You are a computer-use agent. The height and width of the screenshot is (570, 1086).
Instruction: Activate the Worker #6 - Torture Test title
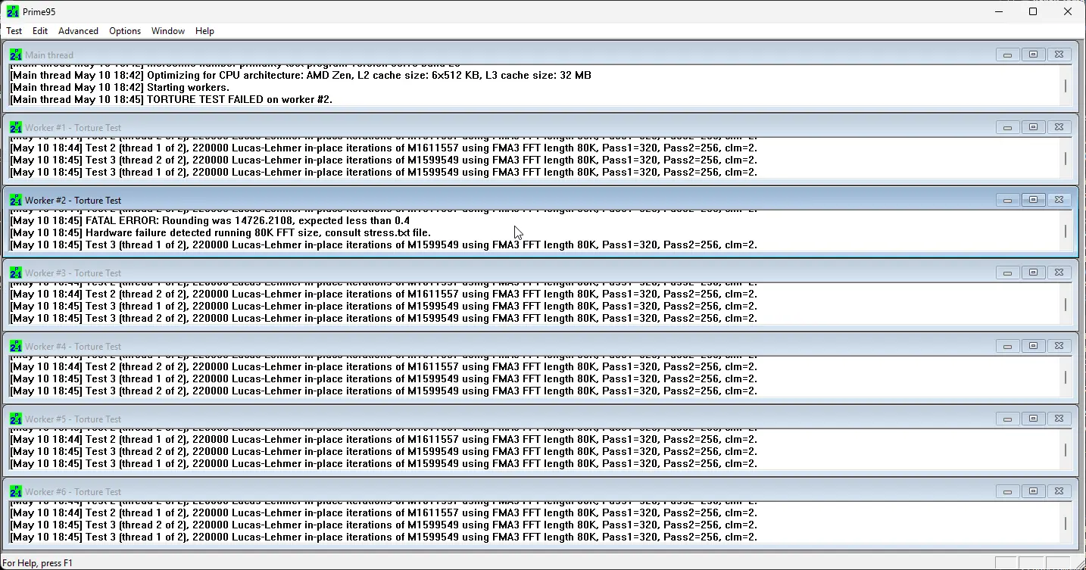click(73, 492)
